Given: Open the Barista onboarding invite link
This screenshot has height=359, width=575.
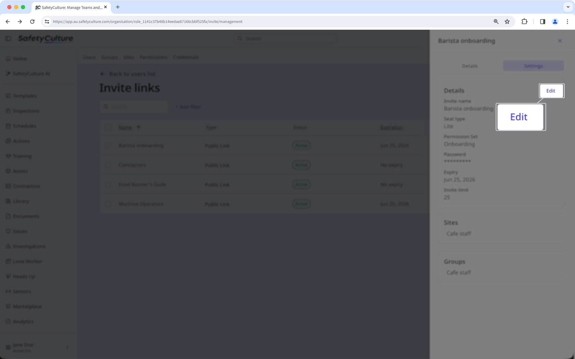Looking at the screenshot, I should (141, 145).
